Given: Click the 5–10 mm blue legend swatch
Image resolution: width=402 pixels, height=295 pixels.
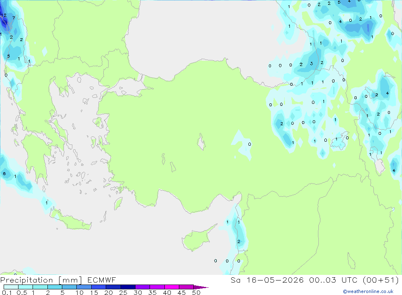Looking at the screenshot, I should click(x=70, y=287).
